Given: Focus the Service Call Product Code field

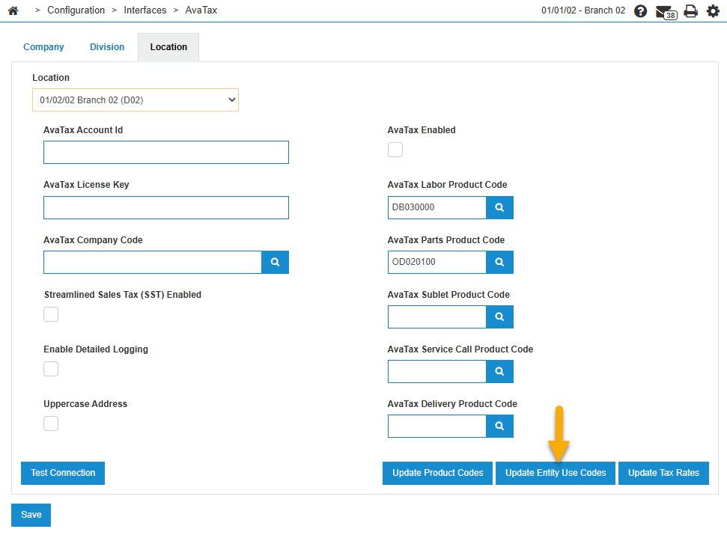Looking at the screenshot, I should click(x=436, y=372).
